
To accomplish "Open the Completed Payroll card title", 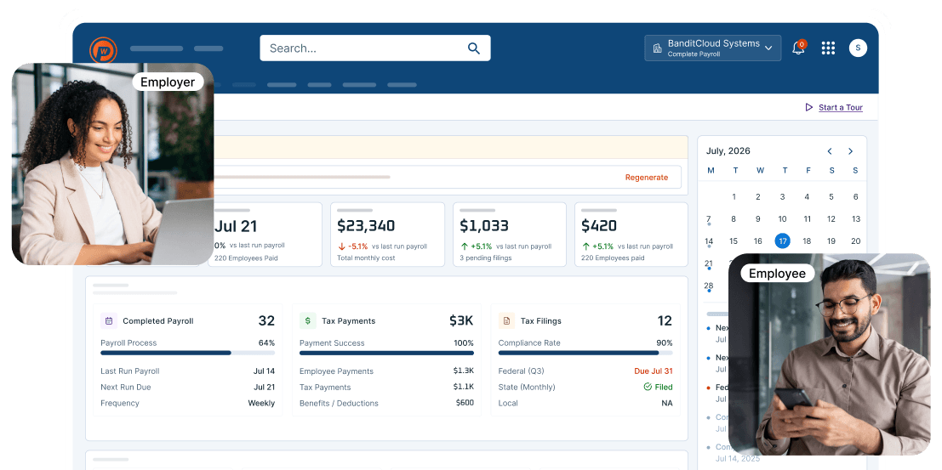I will coord(158,321).
